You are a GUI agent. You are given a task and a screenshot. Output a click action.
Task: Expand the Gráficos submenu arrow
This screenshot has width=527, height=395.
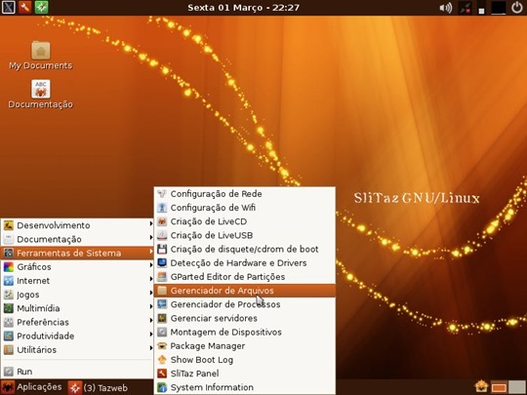[x=151, y=265]
